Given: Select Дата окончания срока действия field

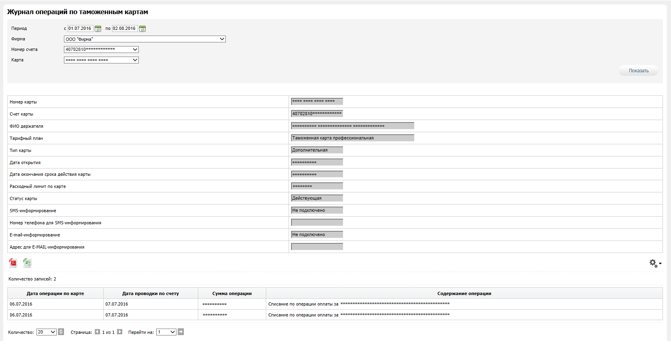Looking at the screenshot, I should (317, 174).
